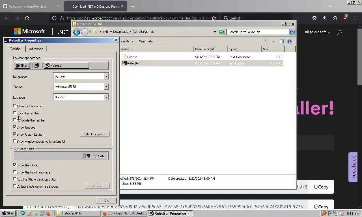This screenshot has height=217, width=362.
Task: Click the green Refresh icon in Explorer
Action: pos(222,32)
